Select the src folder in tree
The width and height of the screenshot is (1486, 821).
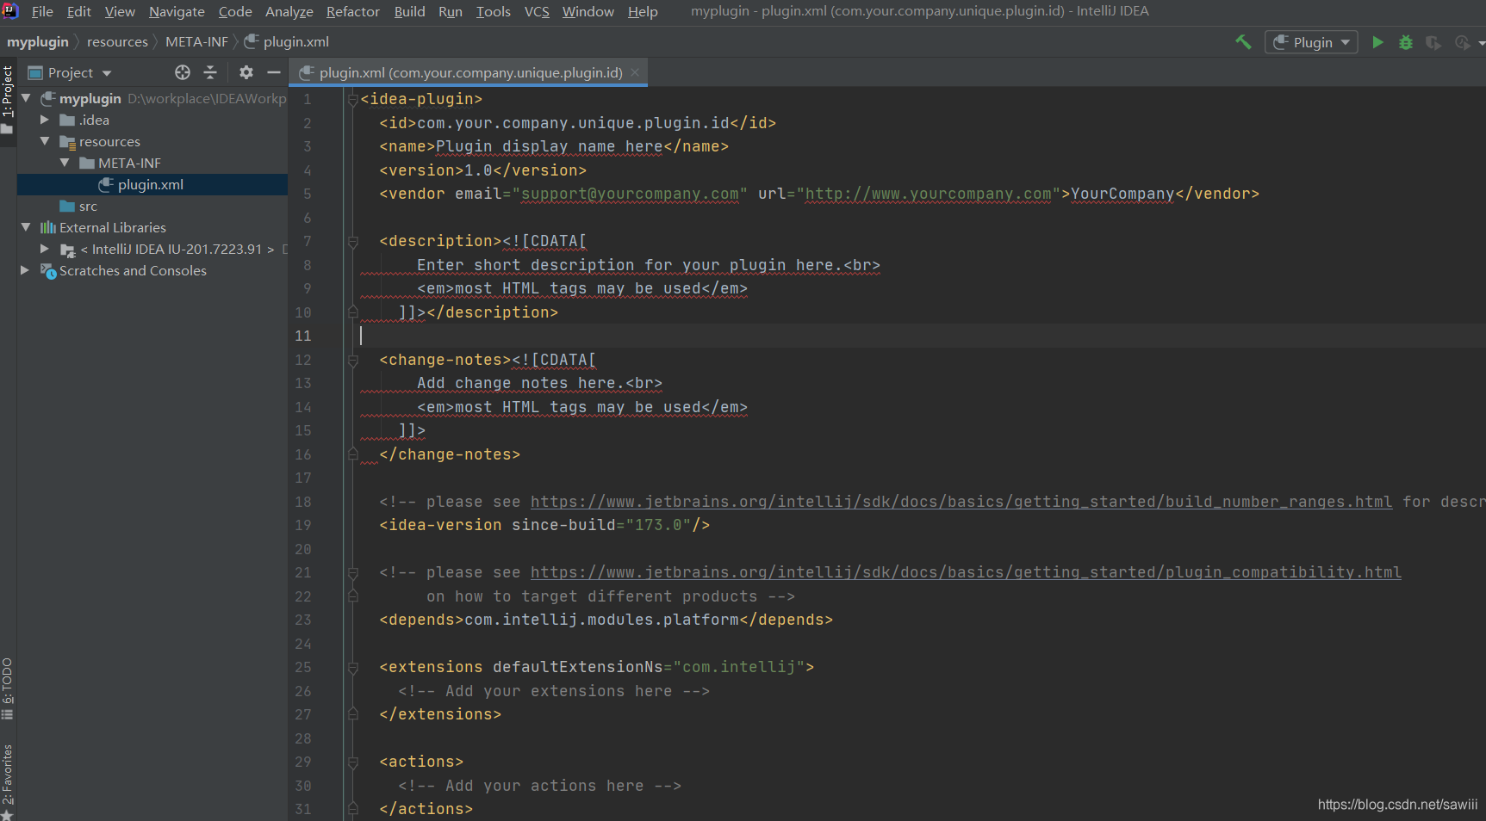pyautogui.click(x=88, y=206)
